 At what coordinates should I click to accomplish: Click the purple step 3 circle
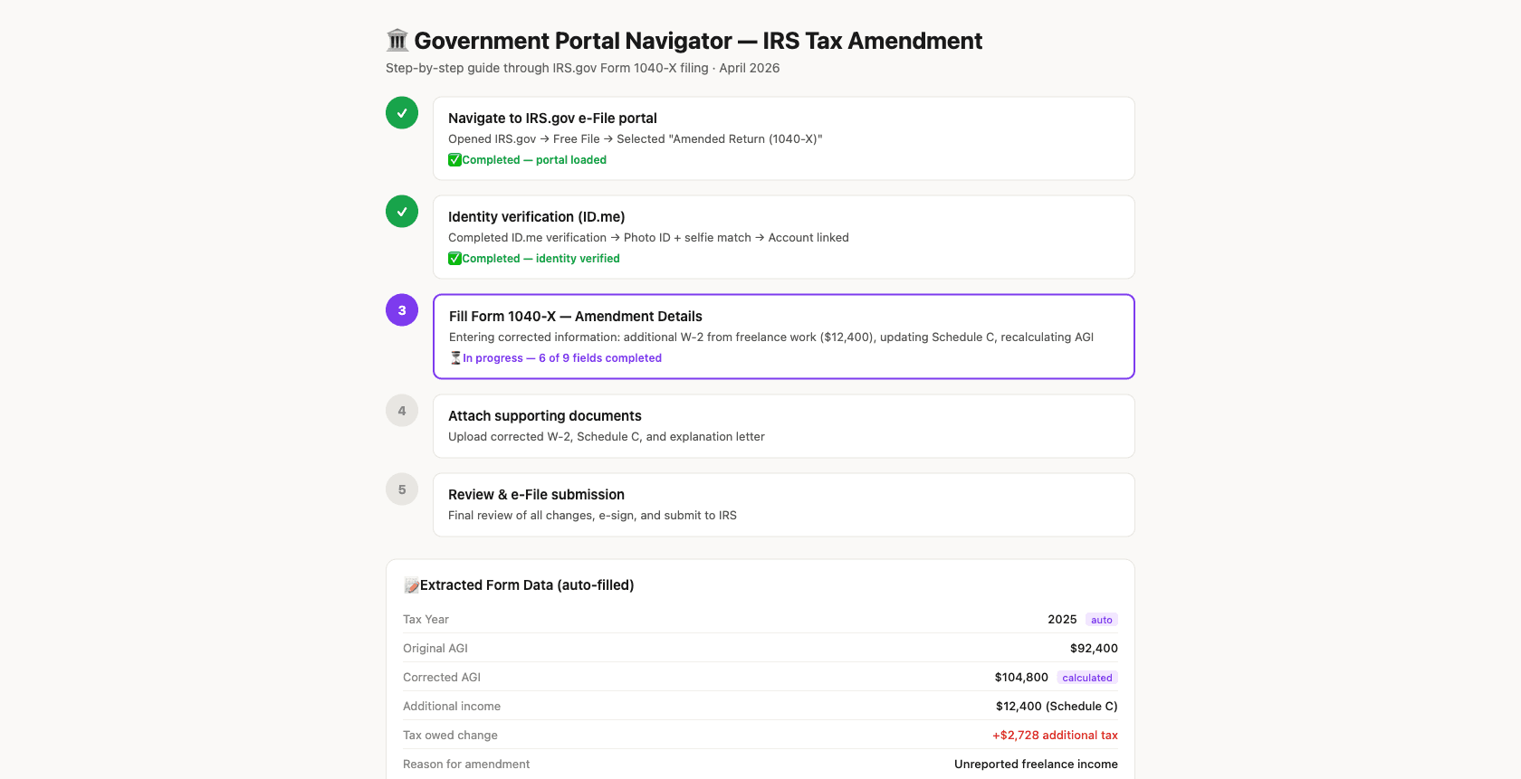(x=402, y=310)
